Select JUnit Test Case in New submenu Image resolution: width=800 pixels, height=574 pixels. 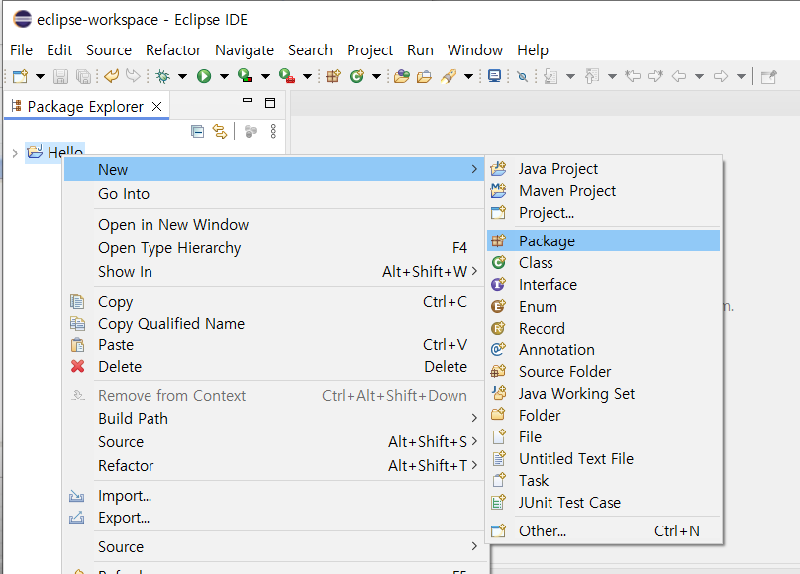pyautogui.click(x=604, y=502)
